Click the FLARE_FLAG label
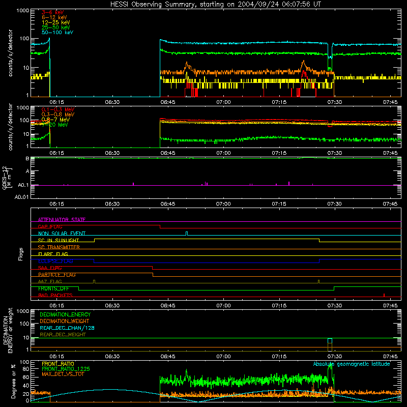 pos(53,254)
